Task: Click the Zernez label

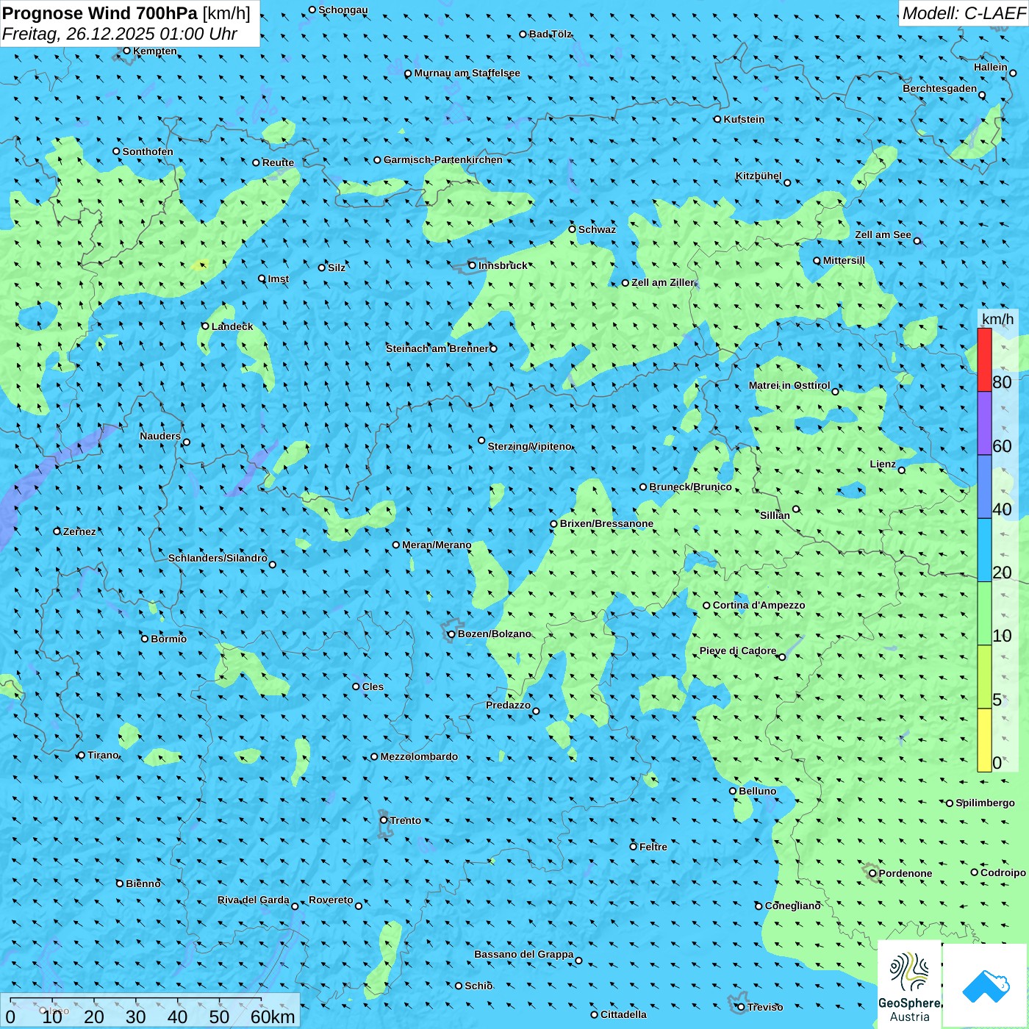Action: [x=79, y=531]
